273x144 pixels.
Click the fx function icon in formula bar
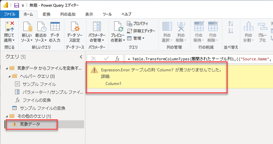point(117,59)
